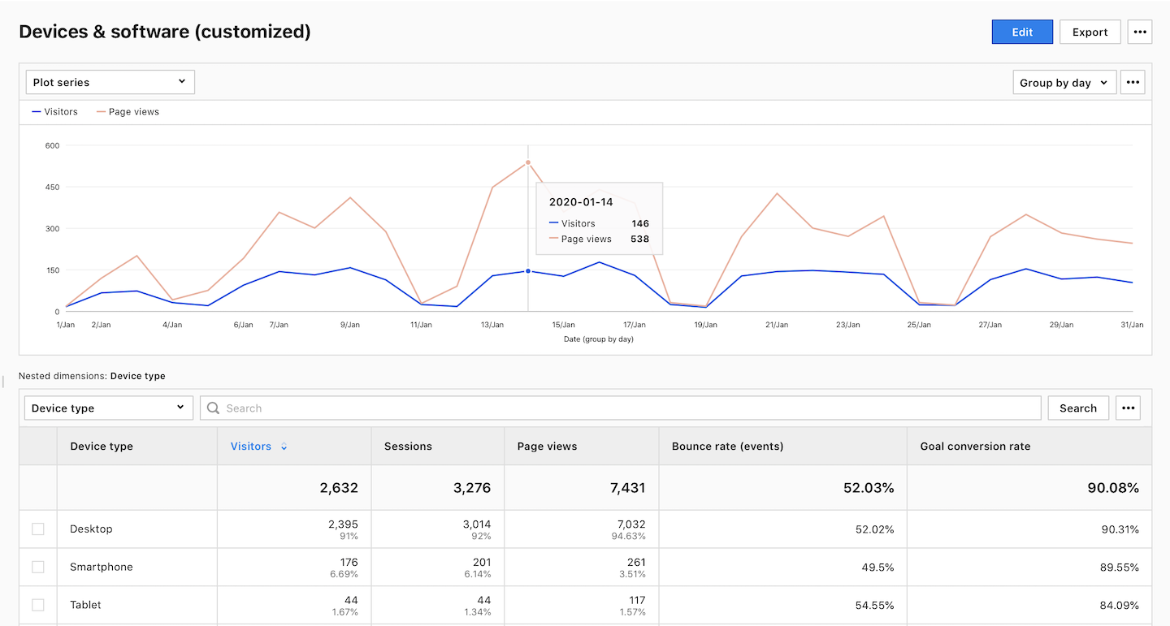Click the 2020-01-14 tooltip date heading
Viewport: 1170px width, 626px height.
point(581,202)
